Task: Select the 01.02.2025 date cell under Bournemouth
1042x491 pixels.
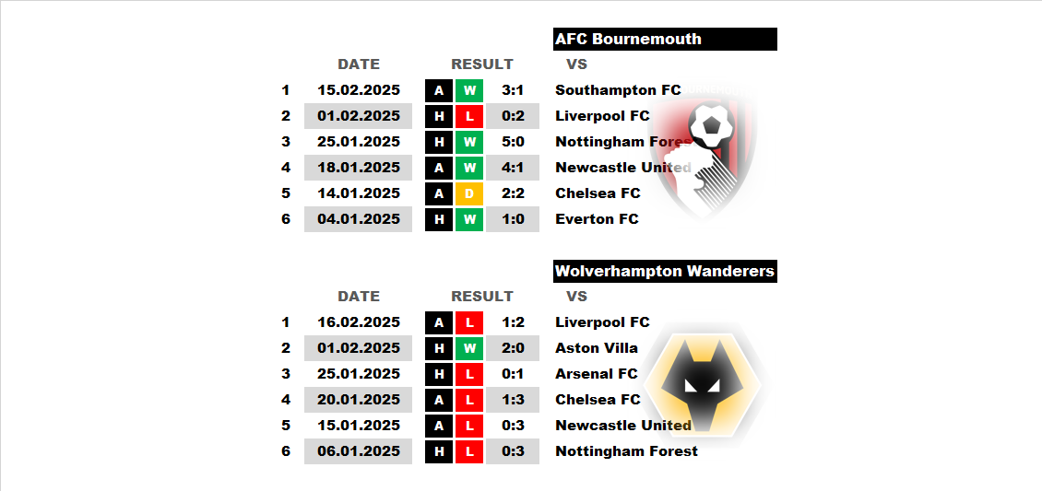Action: click(x=358, y=116)
